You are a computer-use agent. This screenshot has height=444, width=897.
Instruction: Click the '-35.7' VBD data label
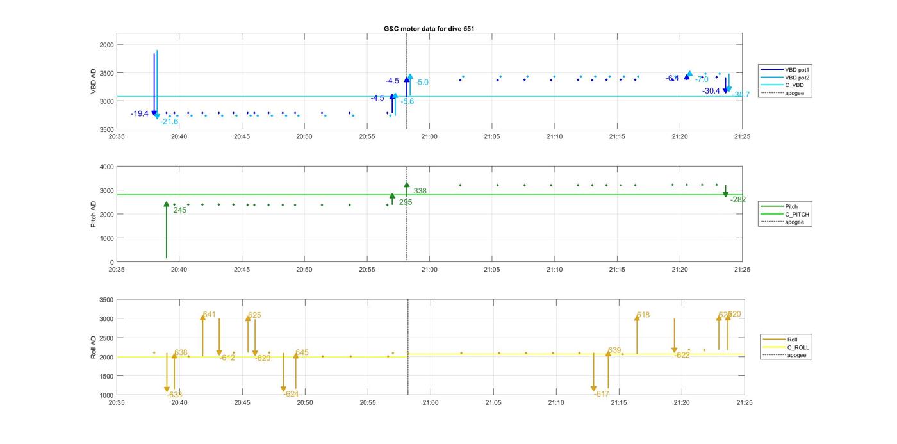point(741,95)
